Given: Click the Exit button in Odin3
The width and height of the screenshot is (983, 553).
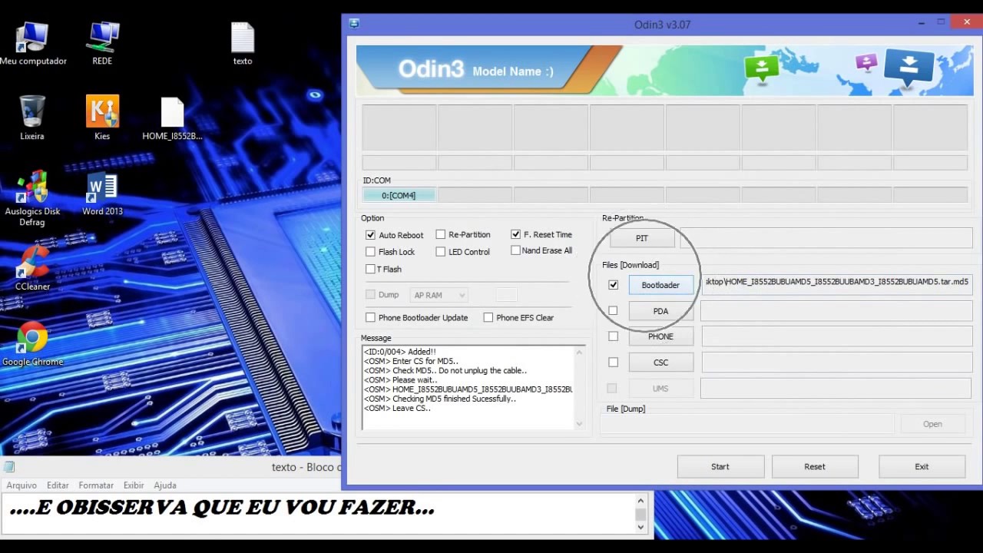Looking at the screenshot, I should [922, 466].
